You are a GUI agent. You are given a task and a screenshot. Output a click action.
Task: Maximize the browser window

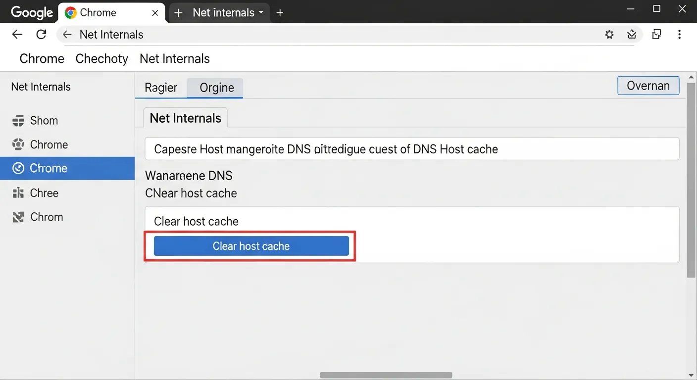657,9
